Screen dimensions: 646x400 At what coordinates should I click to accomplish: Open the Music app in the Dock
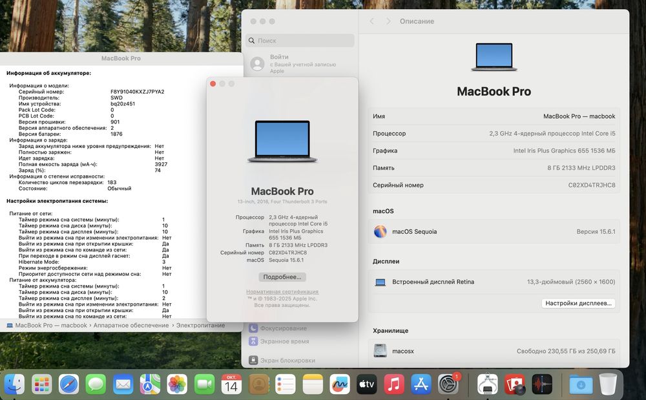pos(394,384)
